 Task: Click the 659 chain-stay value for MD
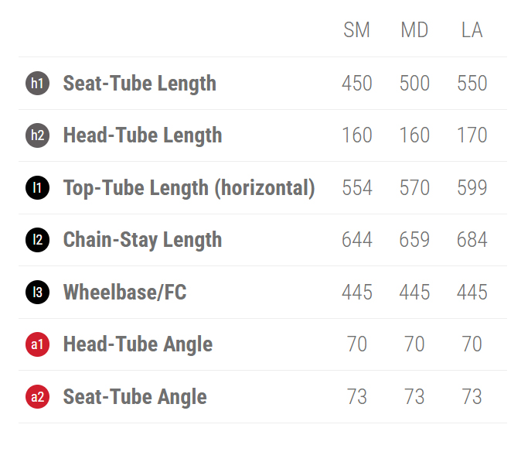pos(414,240)
